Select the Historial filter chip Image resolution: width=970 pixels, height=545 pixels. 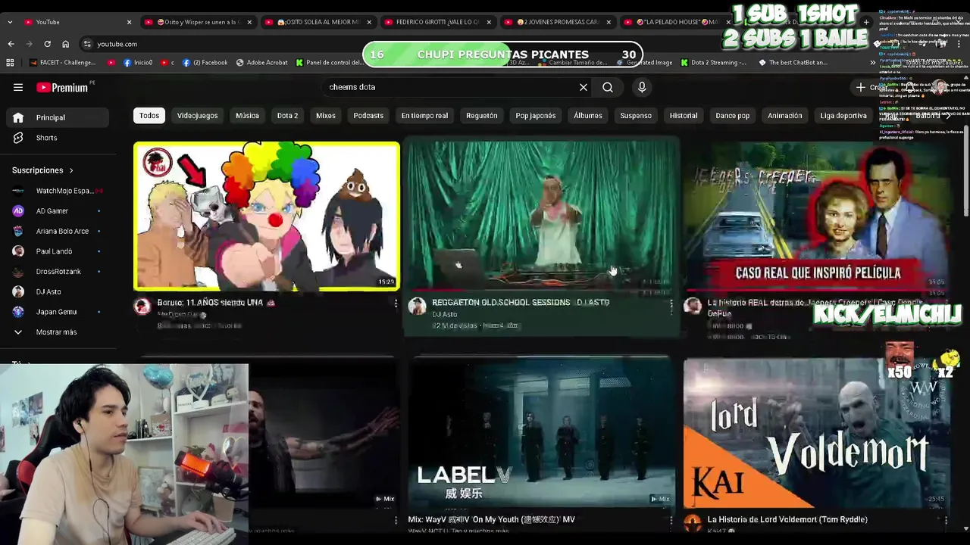684,116
